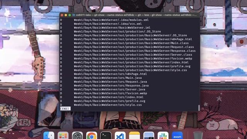Minimize the terminal with yellow button
This screenshot has height=139, width=247.
66,15
